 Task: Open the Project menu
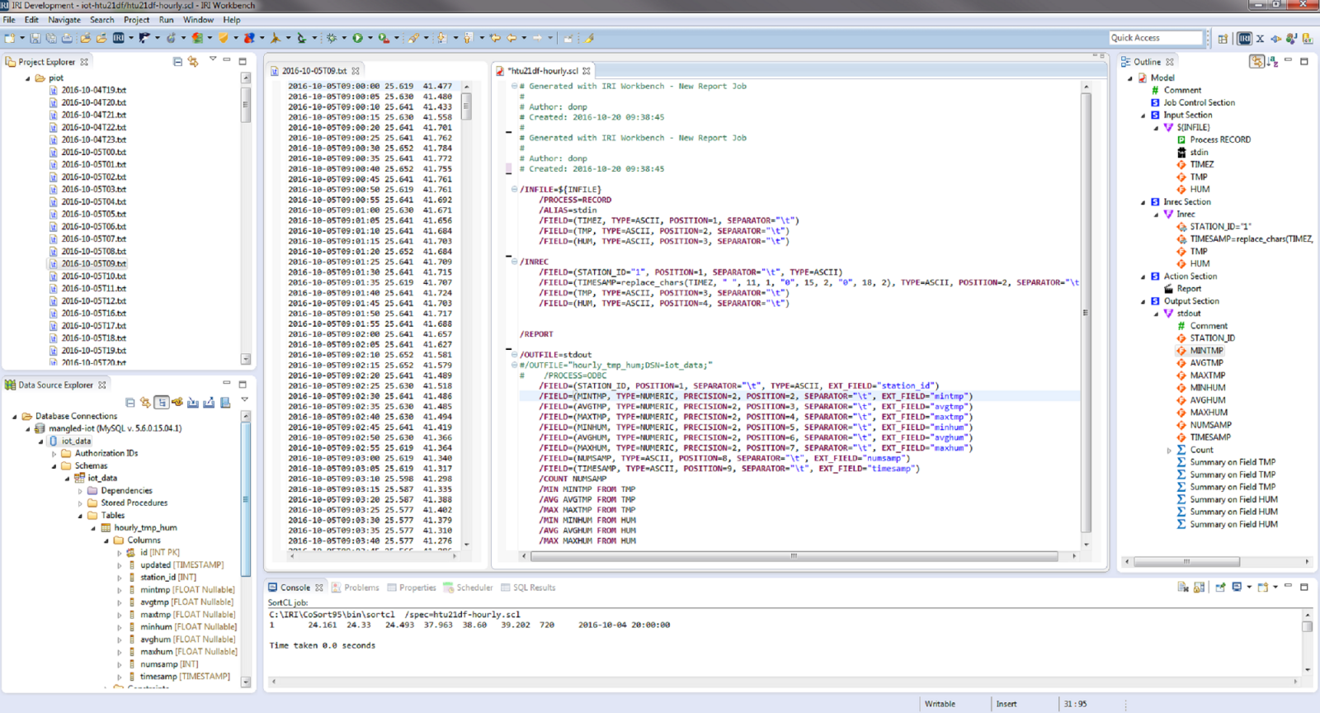pyautogui.click(x=136, y=20)
